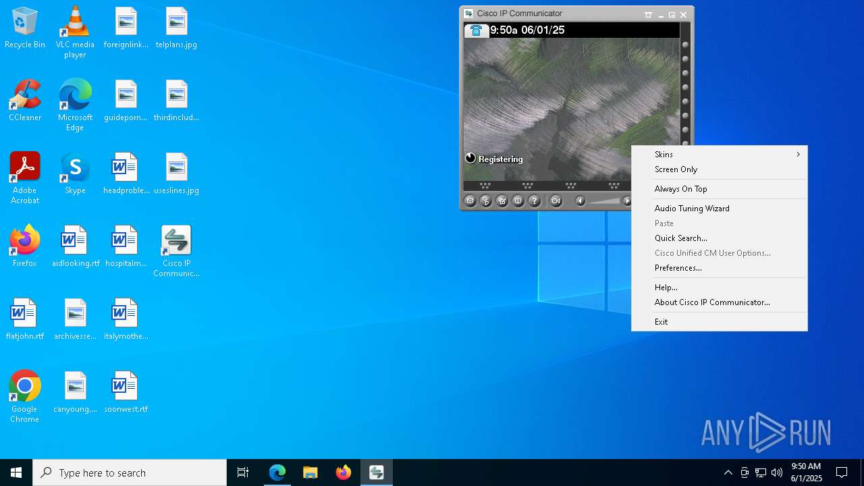Select the useslines.jpg file on the desktop
Viewport: 864px width, 486px height.
pyautogui.click(x=176, y=174)
